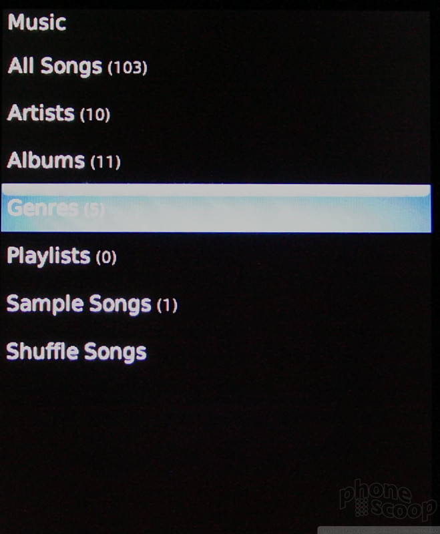Click the gray strip below the watermark
The image size is (440, 534).
point(379,530)
